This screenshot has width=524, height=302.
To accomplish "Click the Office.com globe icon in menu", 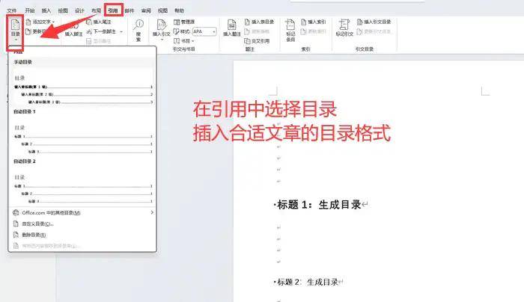I will tap(16, 212).
